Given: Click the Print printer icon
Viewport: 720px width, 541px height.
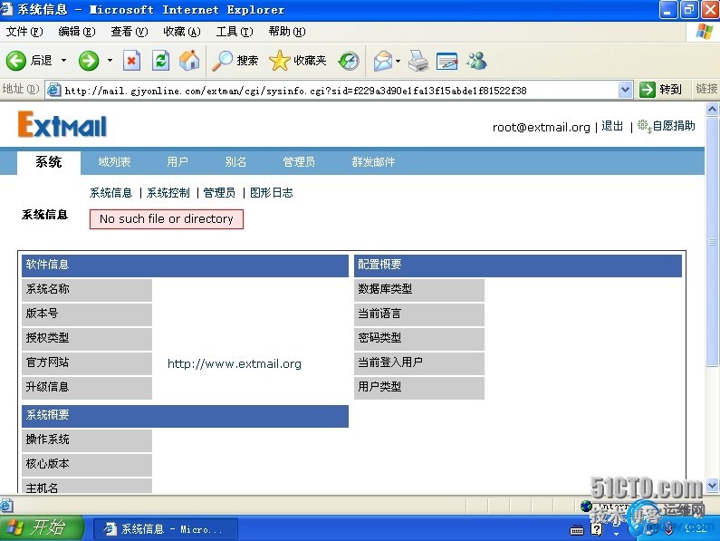Looking at the screenshot, I should [418, 61].
